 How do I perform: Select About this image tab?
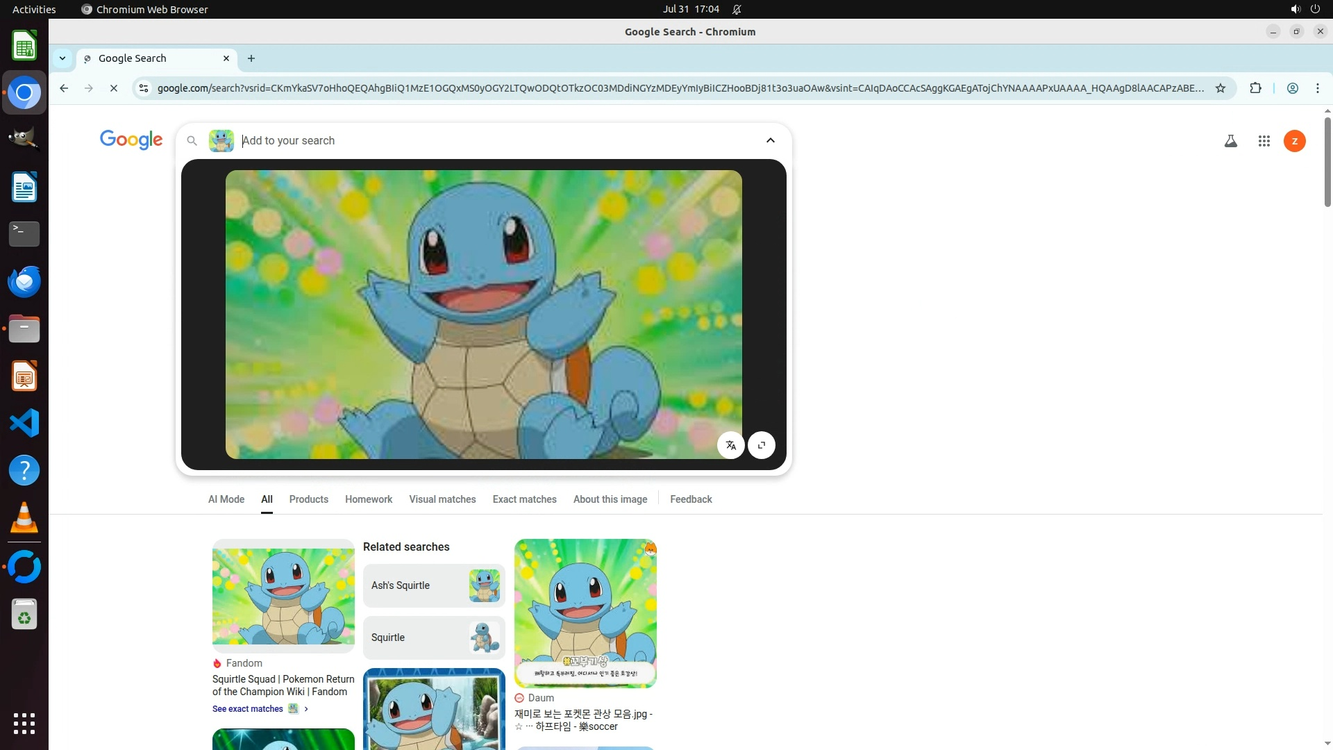[x=610, y=499]
